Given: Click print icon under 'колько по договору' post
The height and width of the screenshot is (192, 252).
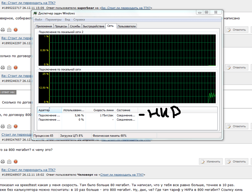Looking at the screenshot, I should tap(3, 68).
